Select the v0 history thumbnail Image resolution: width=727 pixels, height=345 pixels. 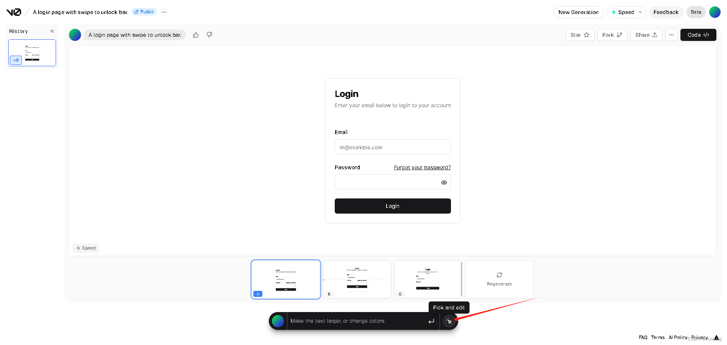pyautogui.click(x=32, y=53)
